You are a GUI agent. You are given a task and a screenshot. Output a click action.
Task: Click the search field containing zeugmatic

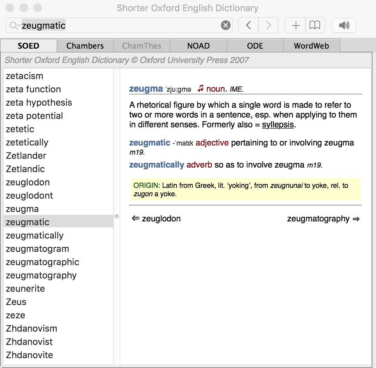(120, 25)
